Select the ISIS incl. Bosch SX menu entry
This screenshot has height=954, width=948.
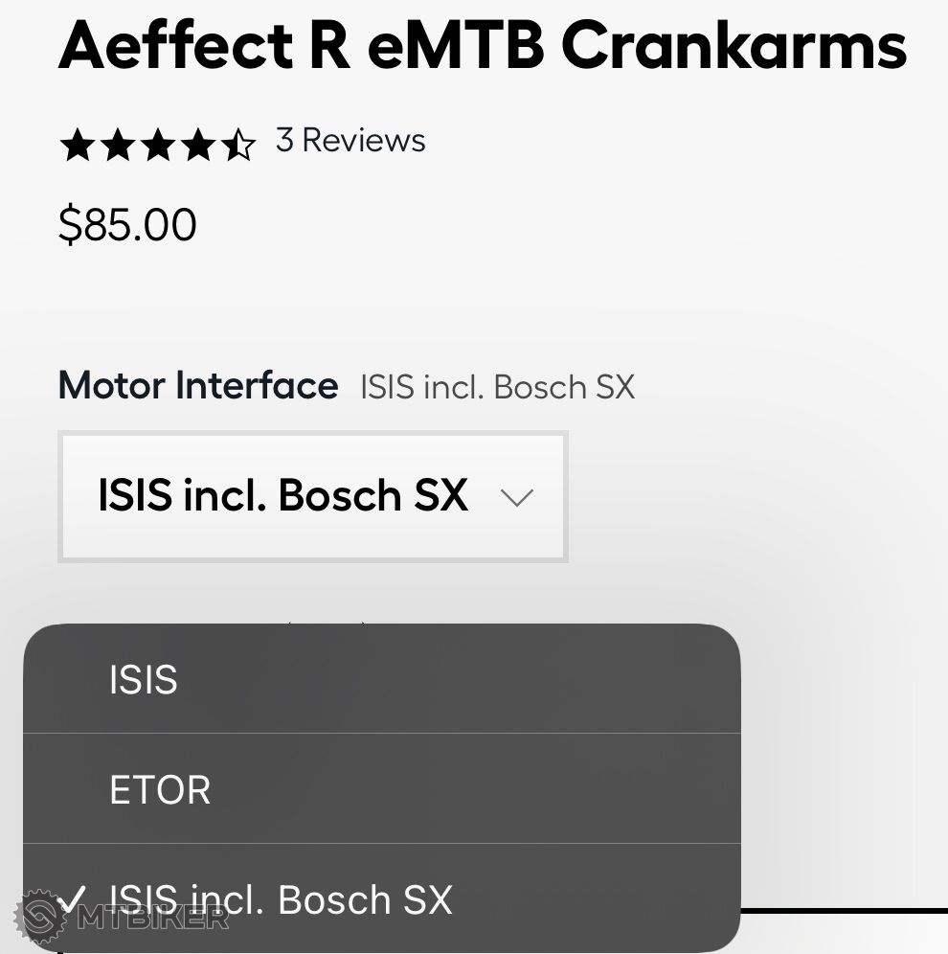[x=282, y=900]
